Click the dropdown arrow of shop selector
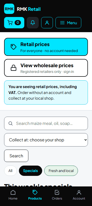92x206 pixels. (x=86, y=140)
